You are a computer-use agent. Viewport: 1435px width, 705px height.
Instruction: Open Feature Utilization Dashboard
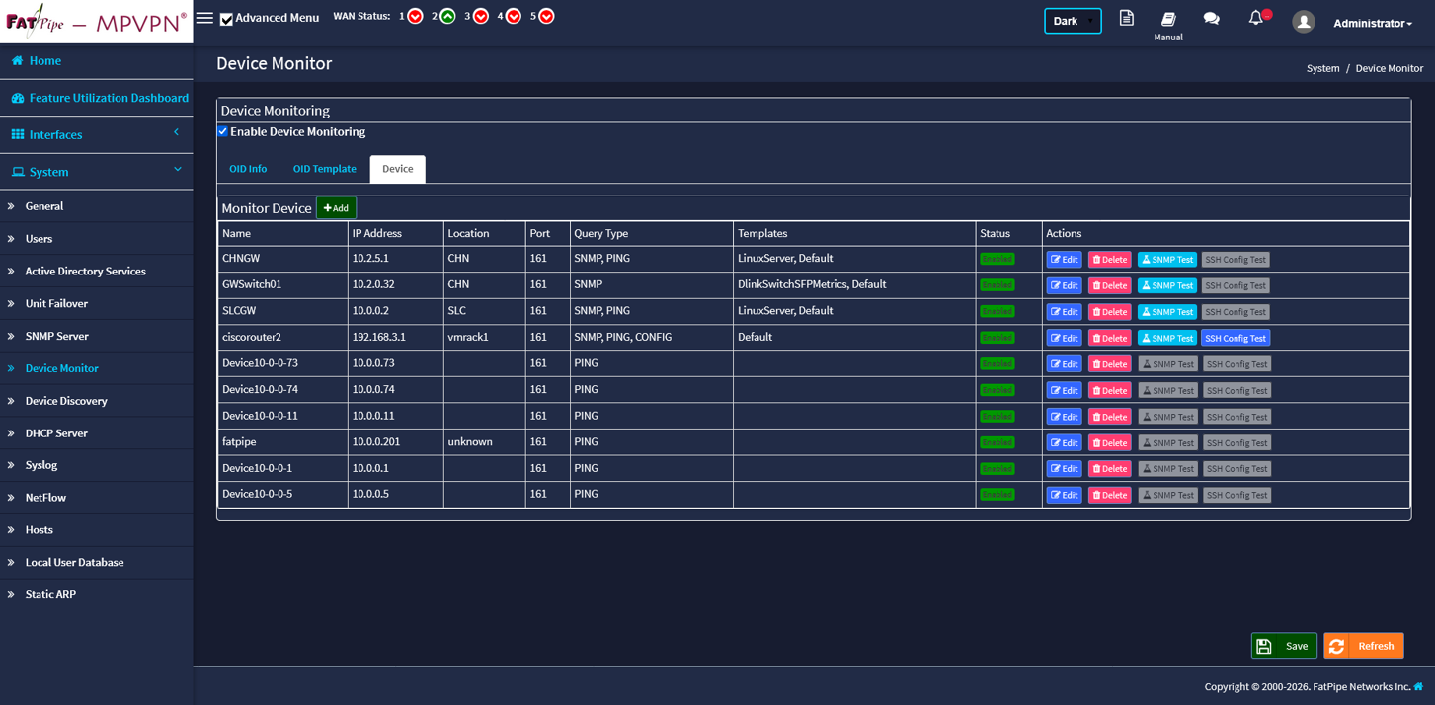[96, 98]
